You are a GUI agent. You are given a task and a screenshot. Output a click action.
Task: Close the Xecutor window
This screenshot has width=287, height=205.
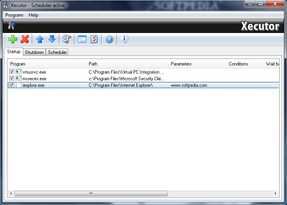[275, 3]
